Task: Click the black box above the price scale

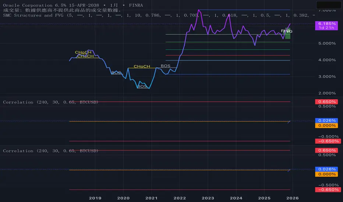Action: [329, 5]
